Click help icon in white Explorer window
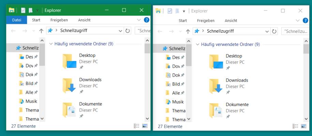 305,20
